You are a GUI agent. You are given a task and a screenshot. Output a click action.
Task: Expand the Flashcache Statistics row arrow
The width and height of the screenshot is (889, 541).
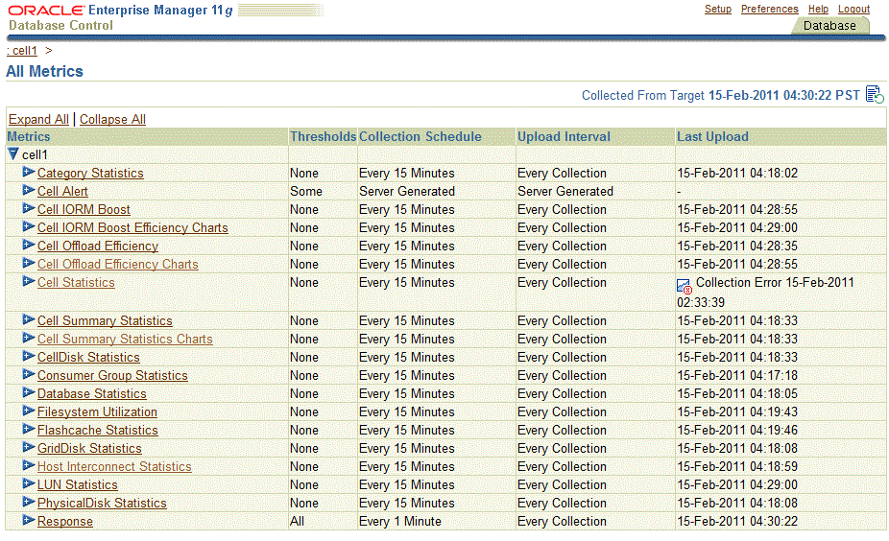point(29,430)
